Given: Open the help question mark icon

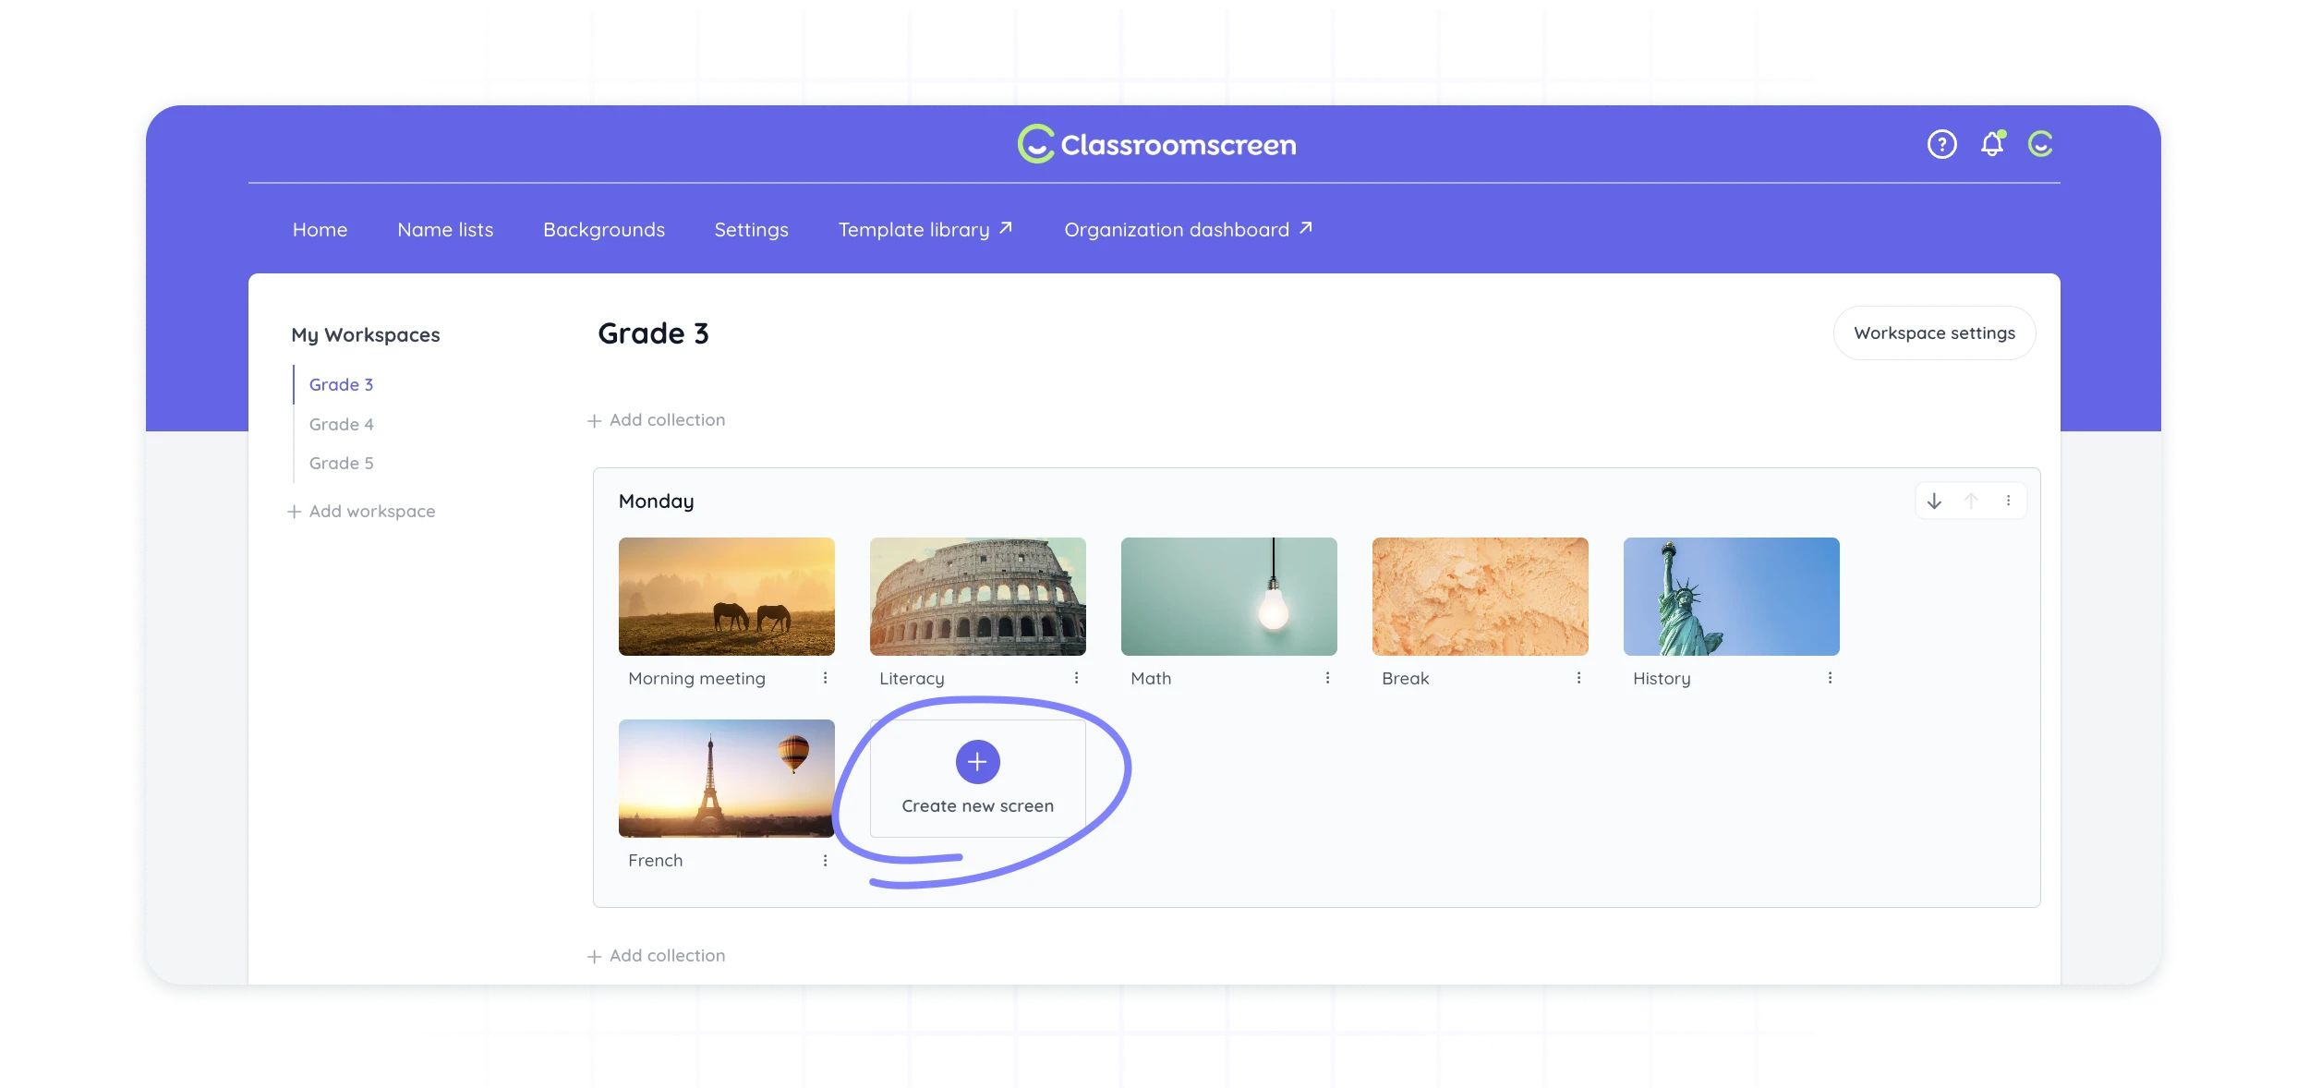Looking at the screenshot, I should [x=1941, y=144].
